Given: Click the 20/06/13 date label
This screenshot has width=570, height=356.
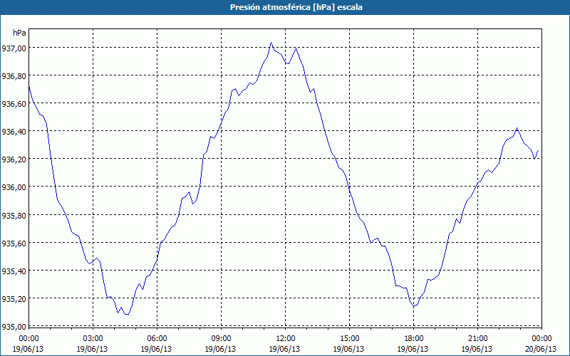Looking at the screenshot, I should click(541, 349).
